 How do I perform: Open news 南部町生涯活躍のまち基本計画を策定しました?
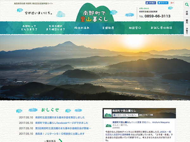(60, 117)
